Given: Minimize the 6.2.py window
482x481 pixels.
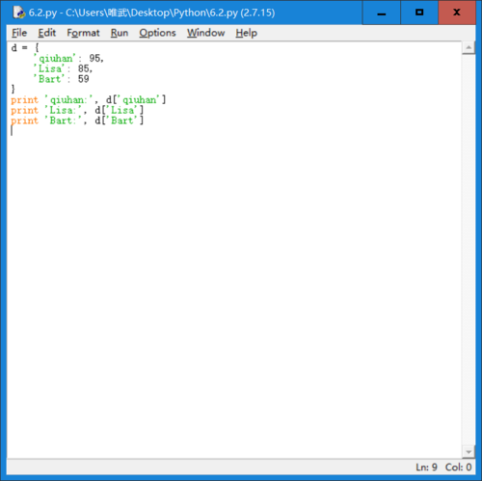Looking at the screenshot, I should [382, 13].
